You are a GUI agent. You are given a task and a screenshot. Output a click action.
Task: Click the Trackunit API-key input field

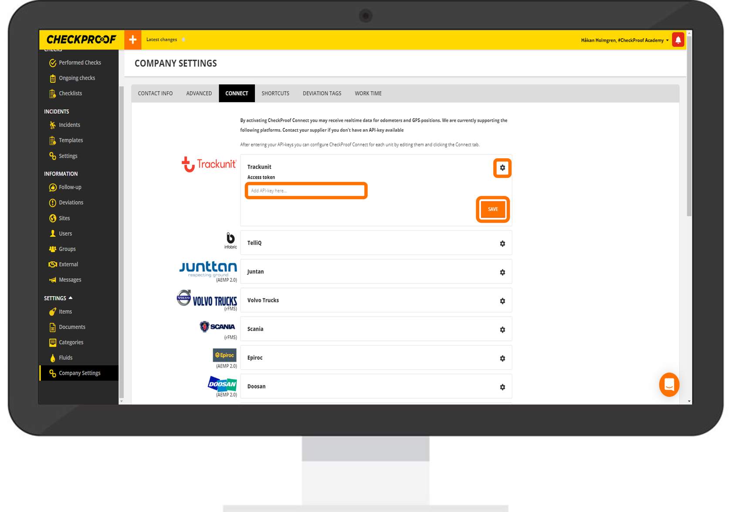point(306,191)
